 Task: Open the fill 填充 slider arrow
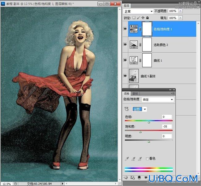(x=180, y=18)
